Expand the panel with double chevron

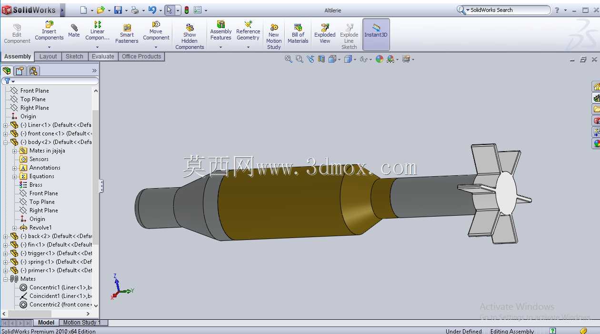coord(94,71)
